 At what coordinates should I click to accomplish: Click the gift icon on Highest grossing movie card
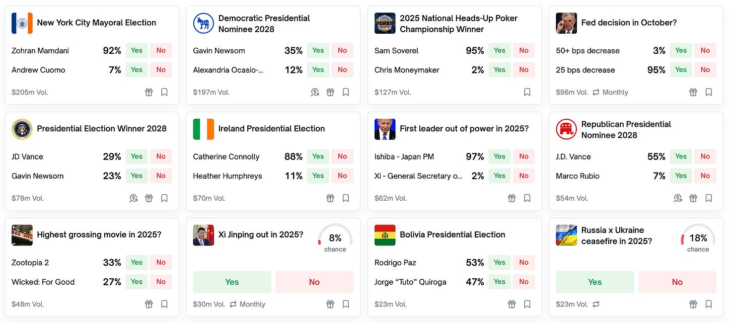pyautogui.click(x=149, y=304)
